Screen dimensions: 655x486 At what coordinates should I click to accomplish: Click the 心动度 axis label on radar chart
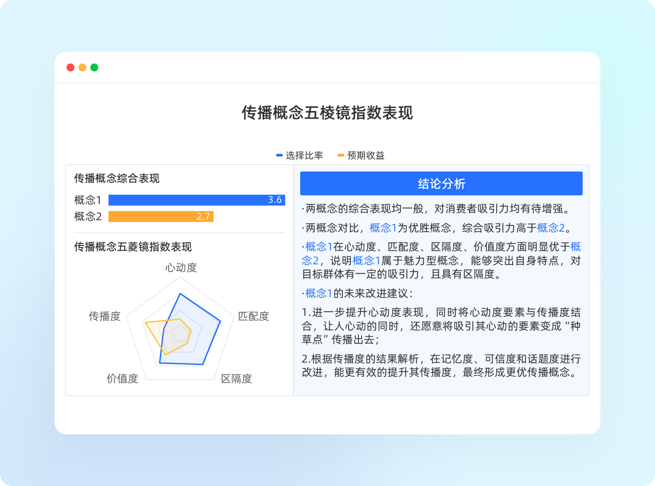(181, 268)
